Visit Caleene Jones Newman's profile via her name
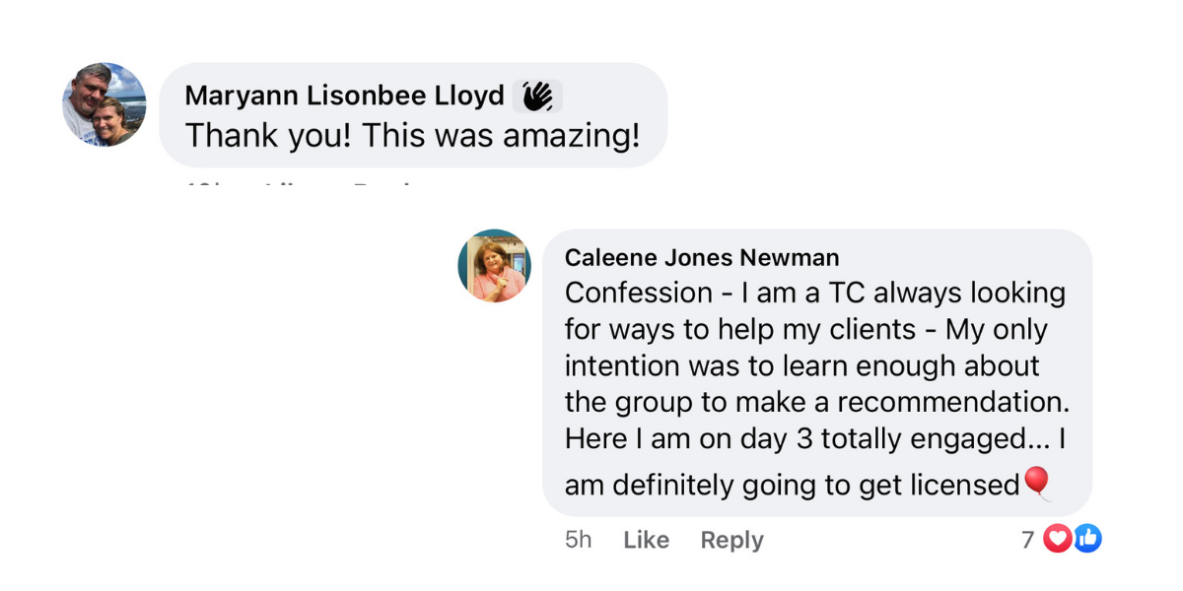Screen dimensions: 1183x591 [x=702, y=258]
